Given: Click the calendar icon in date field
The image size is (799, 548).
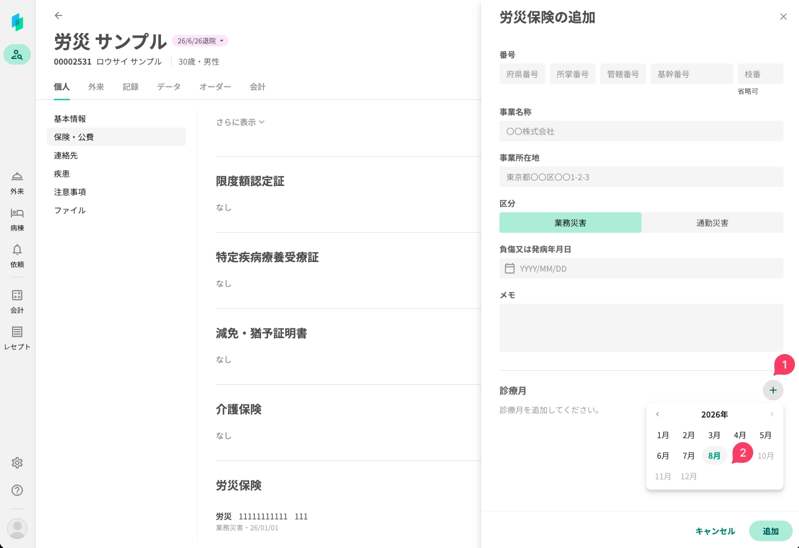Looking at the screenshot, I should pos(510,268).
